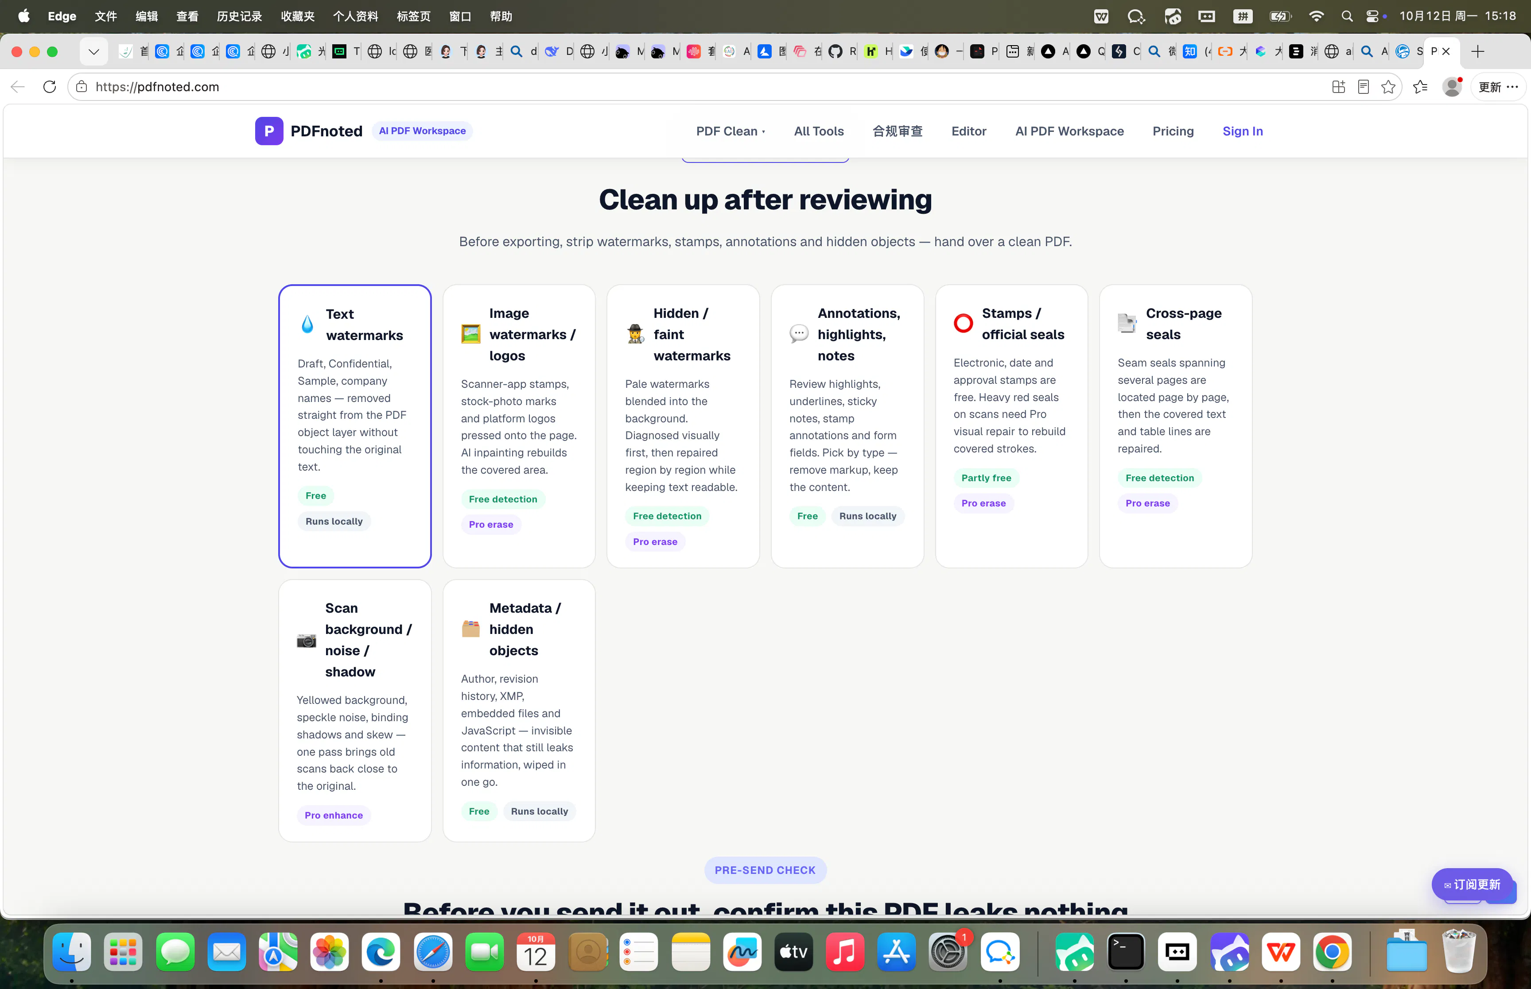Reload the page
Viewport: 1531px width, 989px height.
pos(50,87)
